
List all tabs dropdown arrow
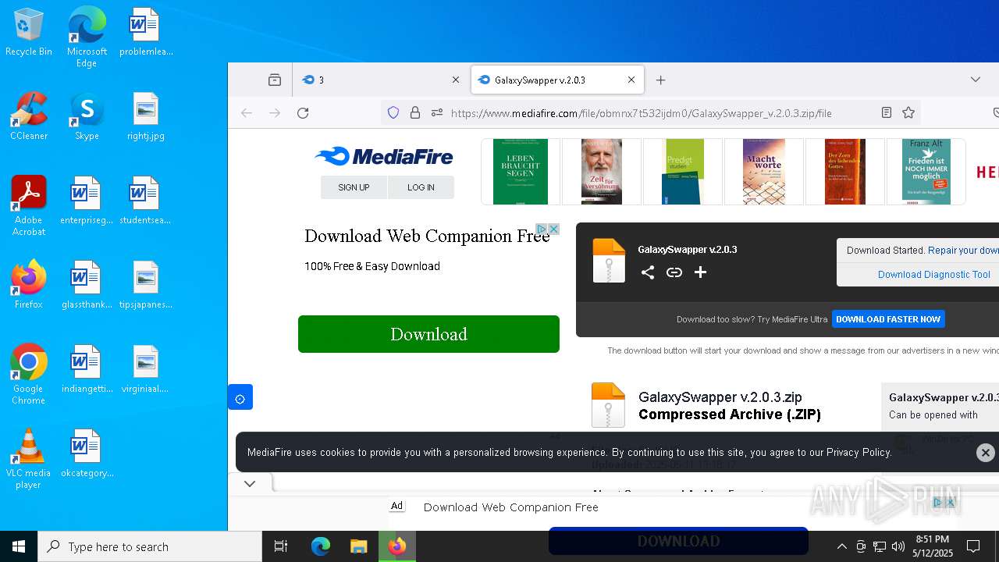(x=976, y=80)
